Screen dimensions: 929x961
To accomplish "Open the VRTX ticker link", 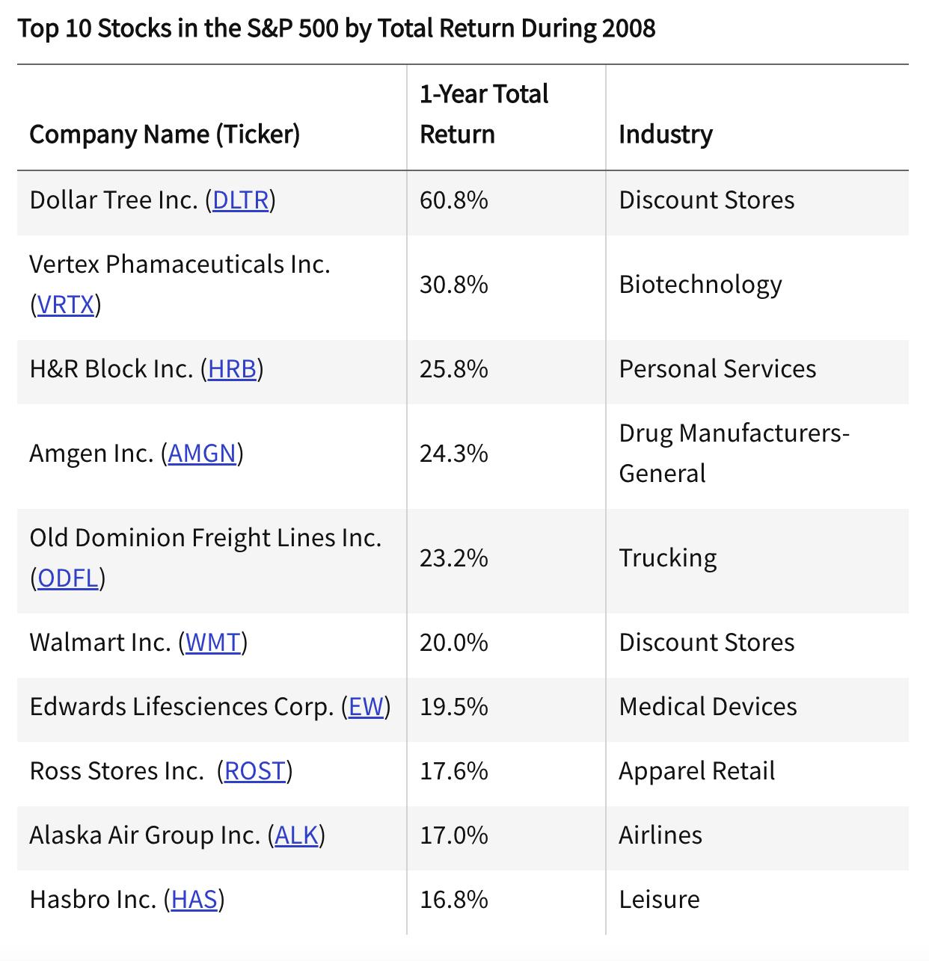I will 66,305.
